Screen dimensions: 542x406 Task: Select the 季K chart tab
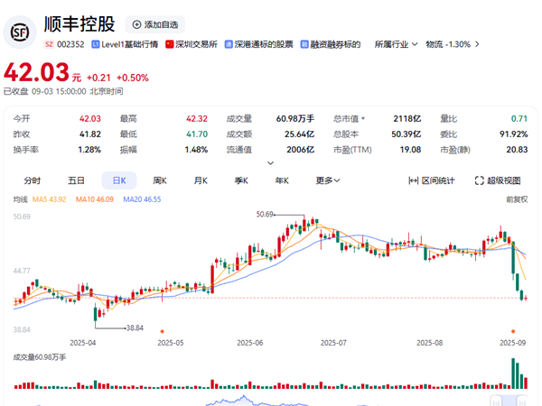(x=241, y=180)
